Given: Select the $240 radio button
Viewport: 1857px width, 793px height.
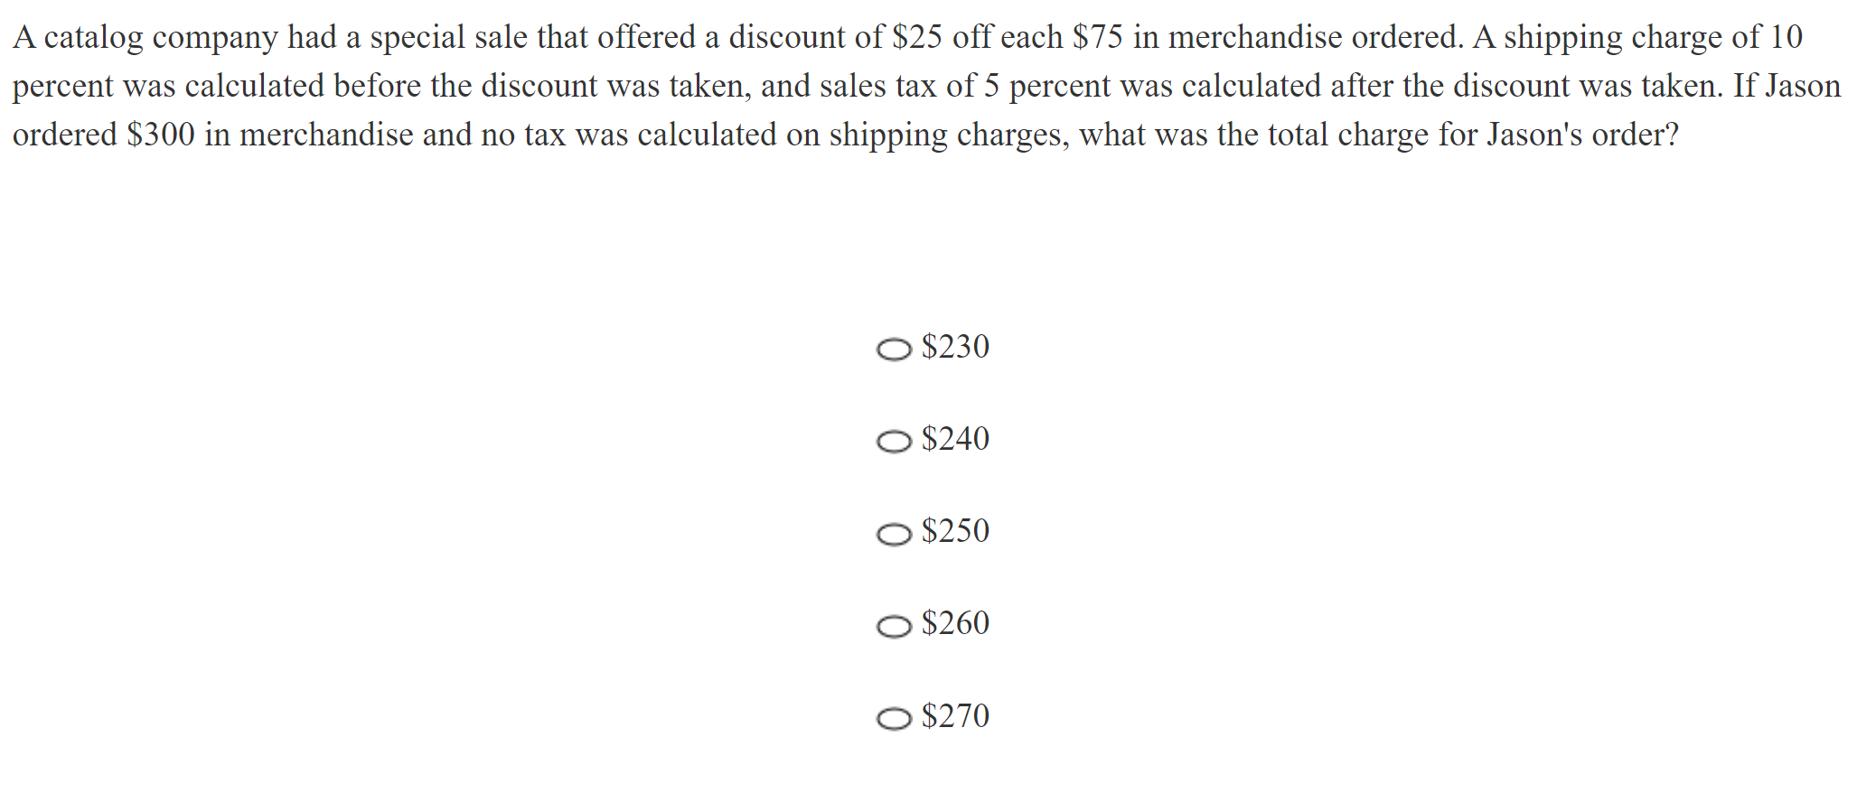Looking at the screenshot, I should (894, 442).
